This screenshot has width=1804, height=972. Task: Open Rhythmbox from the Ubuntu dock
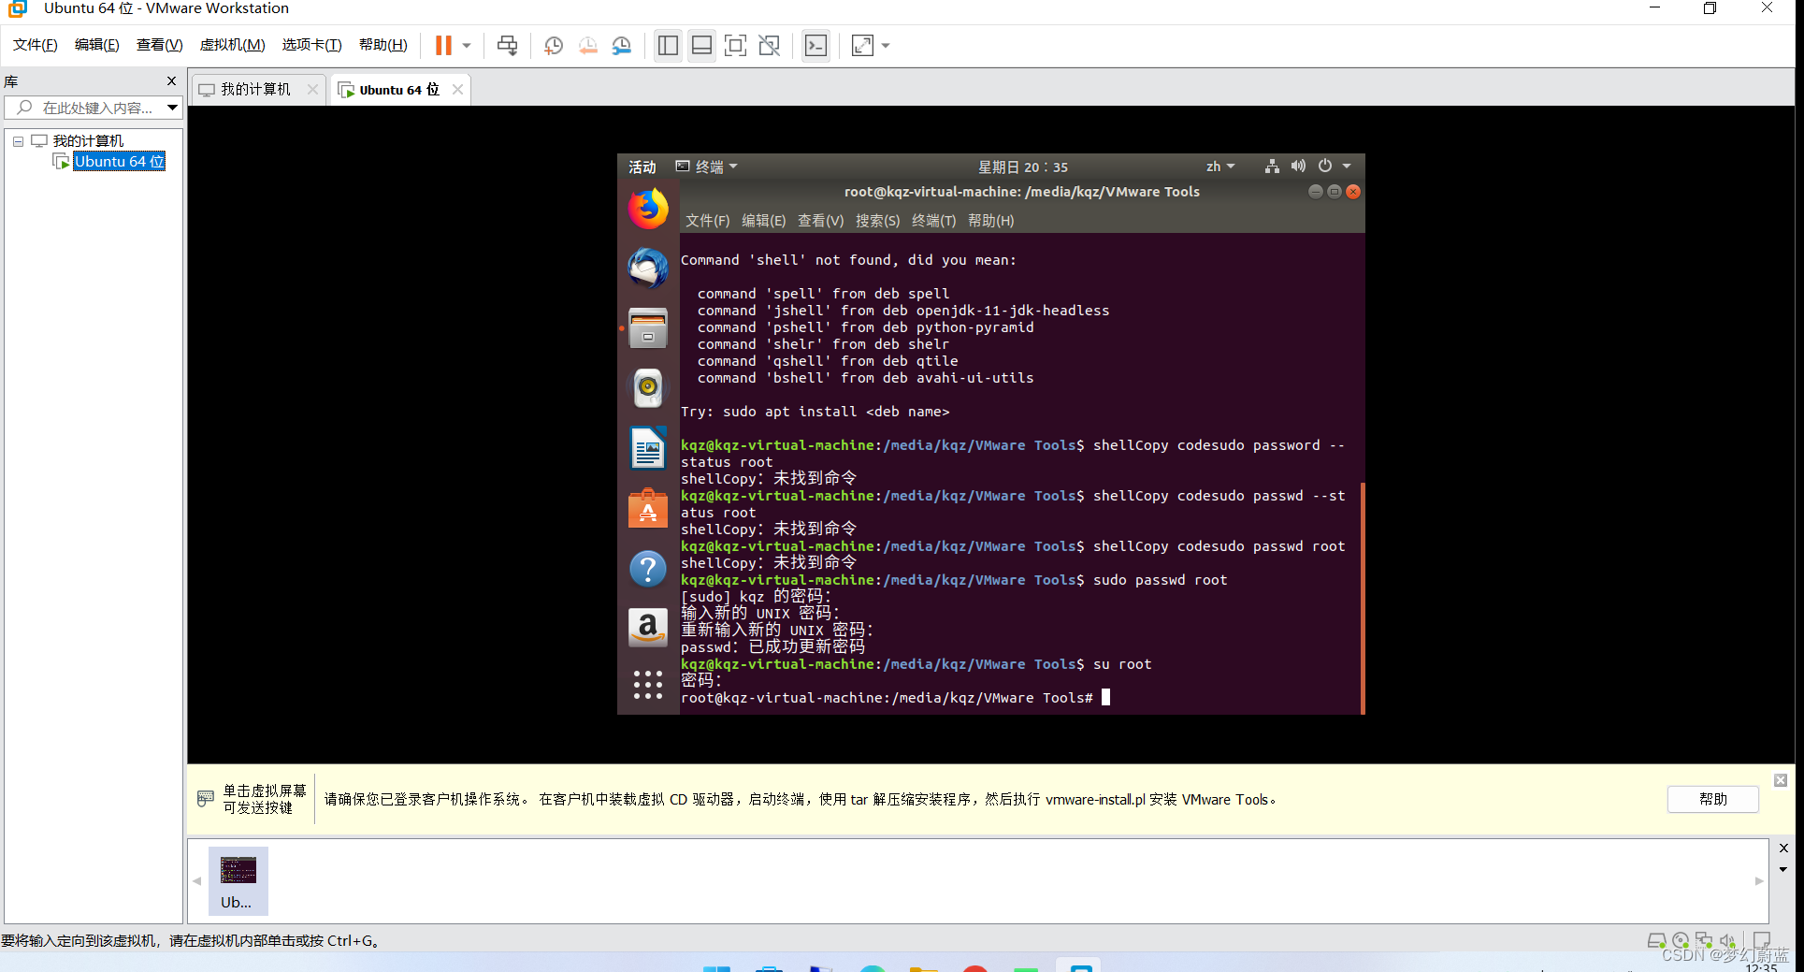point(647,388)
